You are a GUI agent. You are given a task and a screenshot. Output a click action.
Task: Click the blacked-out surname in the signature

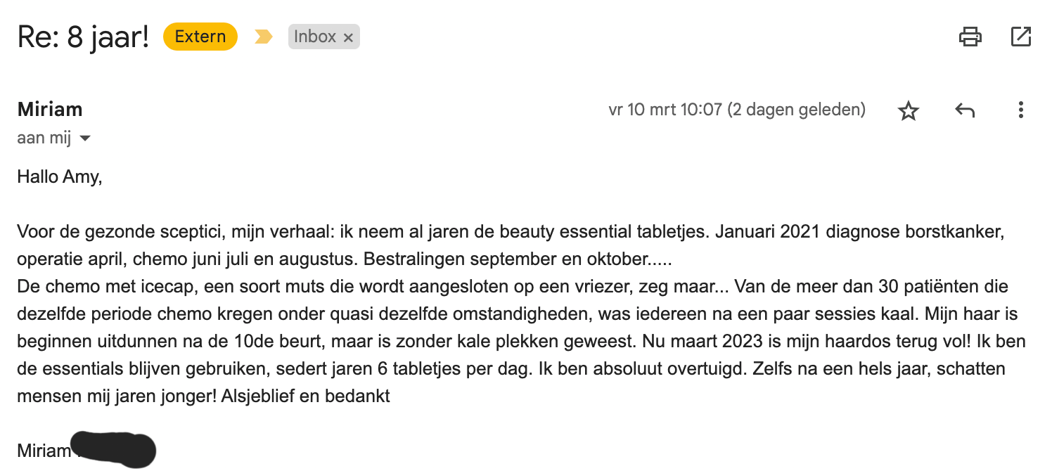click(x=114, y=448)
